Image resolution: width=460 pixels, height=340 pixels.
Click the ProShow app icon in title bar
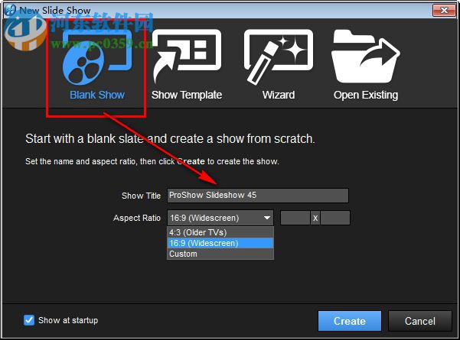10,10
